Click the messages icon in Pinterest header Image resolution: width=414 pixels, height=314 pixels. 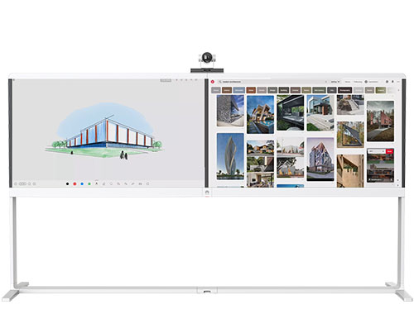pos(392,82)
